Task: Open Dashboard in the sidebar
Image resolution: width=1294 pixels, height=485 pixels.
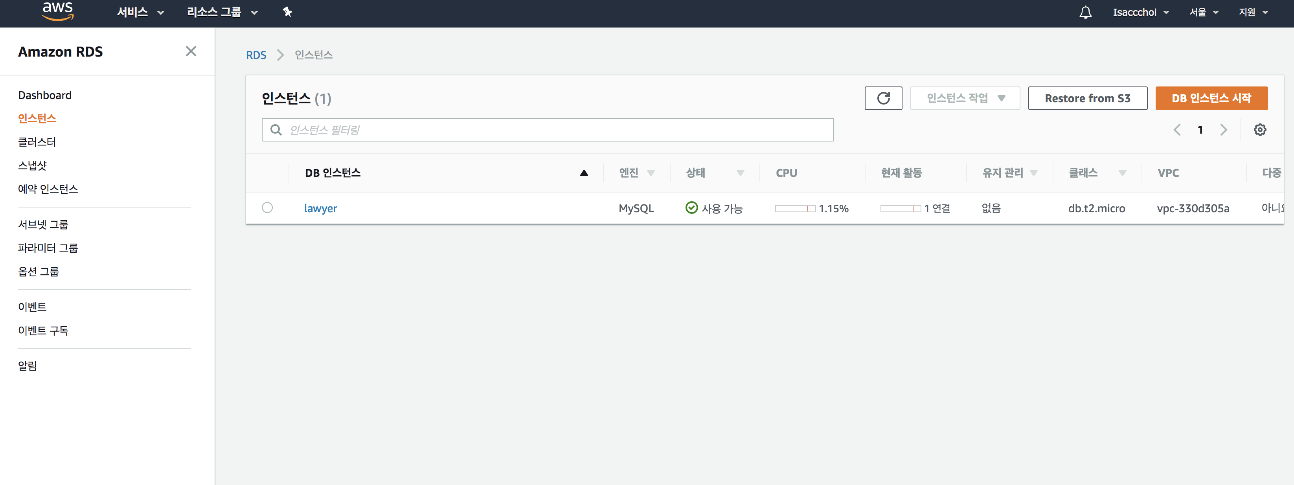Action: pyautogui.click(x=45, y=95)
